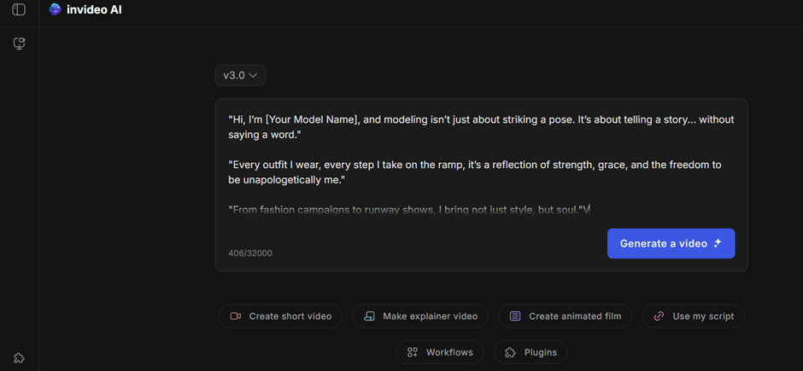
Task: Click the link icon beside Use my script
Action: (x=659, y=316)
